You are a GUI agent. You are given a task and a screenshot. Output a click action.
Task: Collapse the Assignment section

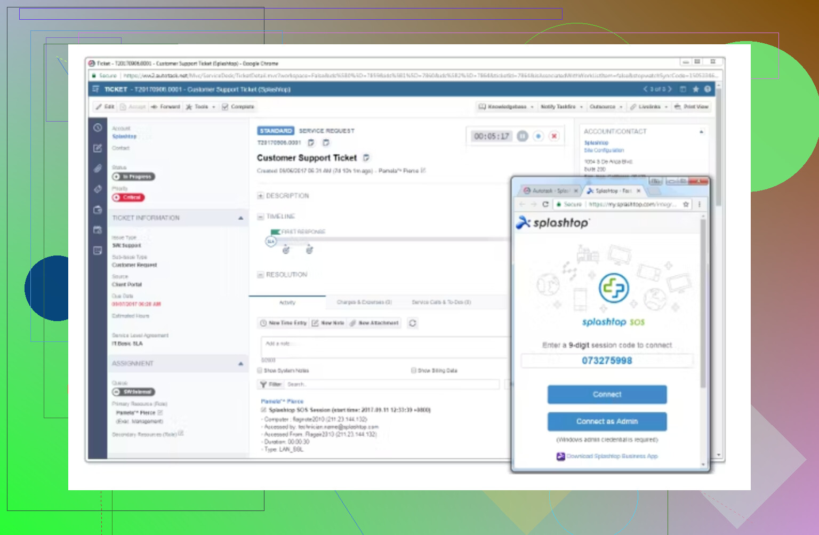click(240, 363)
